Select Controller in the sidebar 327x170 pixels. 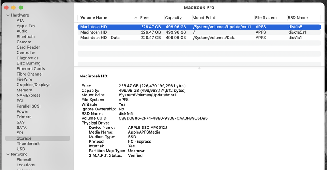click(x=26, y=53)
